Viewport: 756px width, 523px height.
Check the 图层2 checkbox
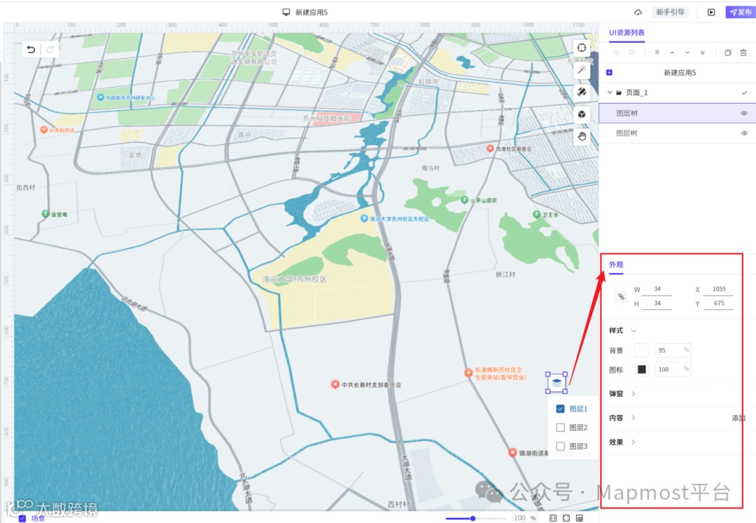click(560, 428)
